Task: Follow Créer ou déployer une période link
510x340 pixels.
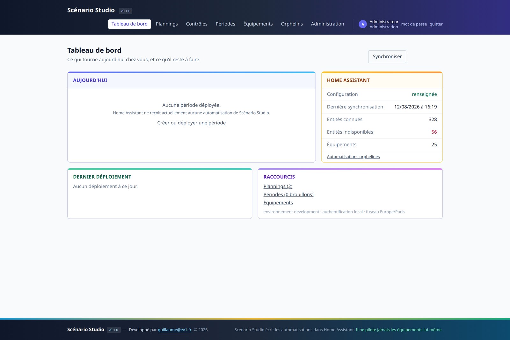Action: coord(191,123)
